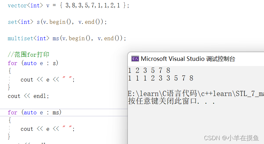Click the console prompt to press any key to close
The image size is (264, 144).
point(172,101)
